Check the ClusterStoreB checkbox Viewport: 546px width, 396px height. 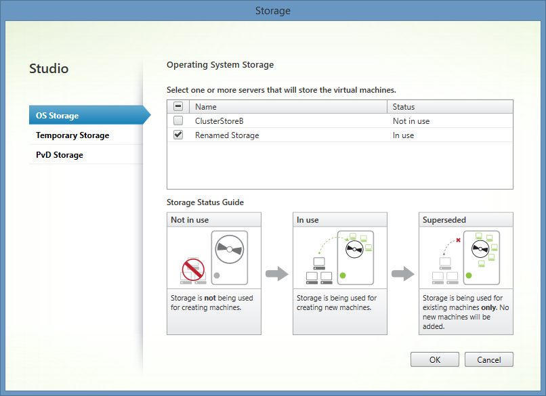coord(178,121)
